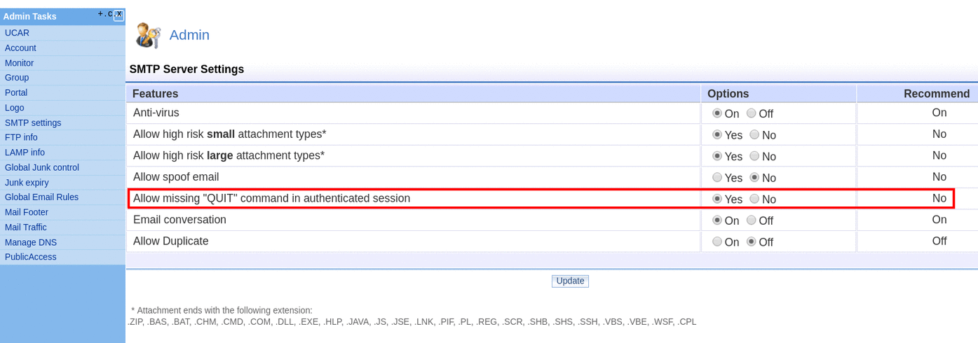Viewport: 978px width, 343px height.
Task: Click the Admin heading link
Action: tap(189, 35)
